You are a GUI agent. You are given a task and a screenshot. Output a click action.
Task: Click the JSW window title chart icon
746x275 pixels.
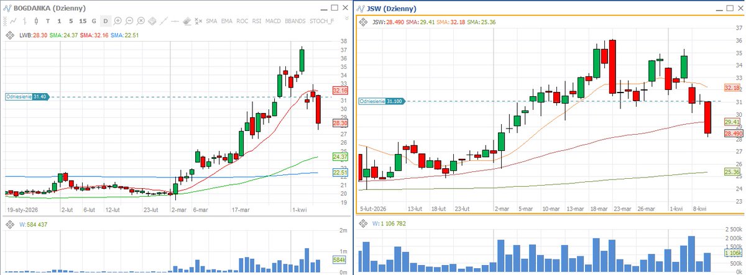click(x=361, y=9)
